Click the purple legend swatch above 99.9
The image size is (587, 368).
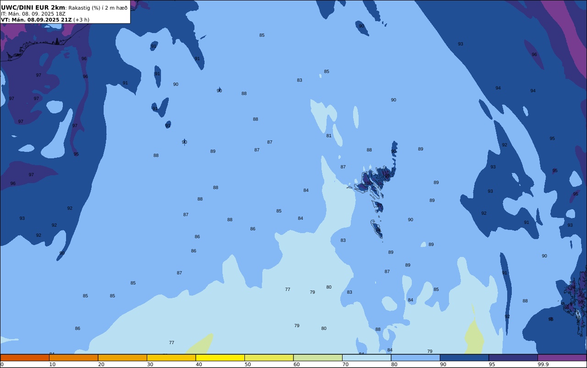pos(562,357)
